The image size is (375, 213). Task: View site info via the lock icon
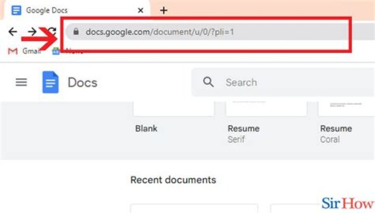point(76,32)
